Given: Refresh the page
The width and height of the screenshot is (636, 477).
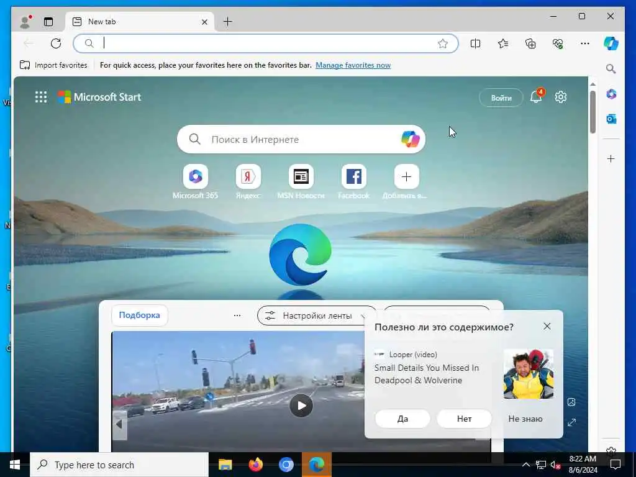Looking at the screenshot, I should [x=56, y=43].
